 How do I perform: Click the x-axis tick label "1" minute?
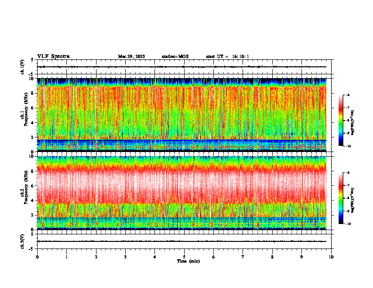66,257
